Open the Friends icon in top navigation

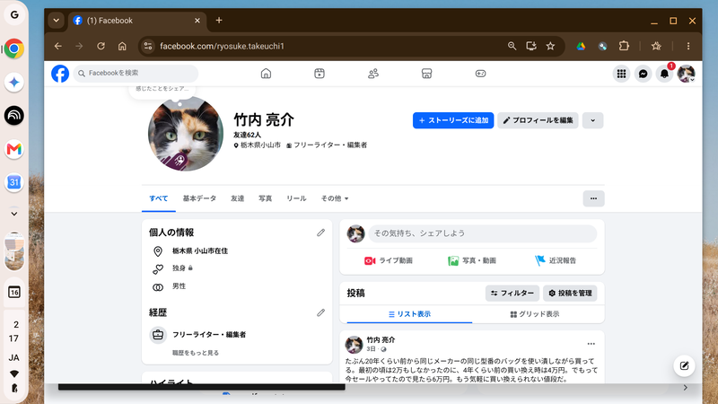(373, 74)
